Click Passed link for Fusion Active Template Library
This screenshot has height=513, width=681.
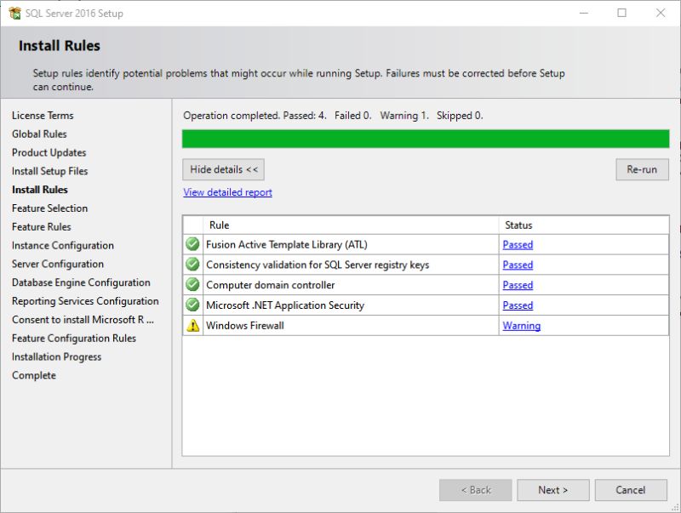tap(518, 244)
